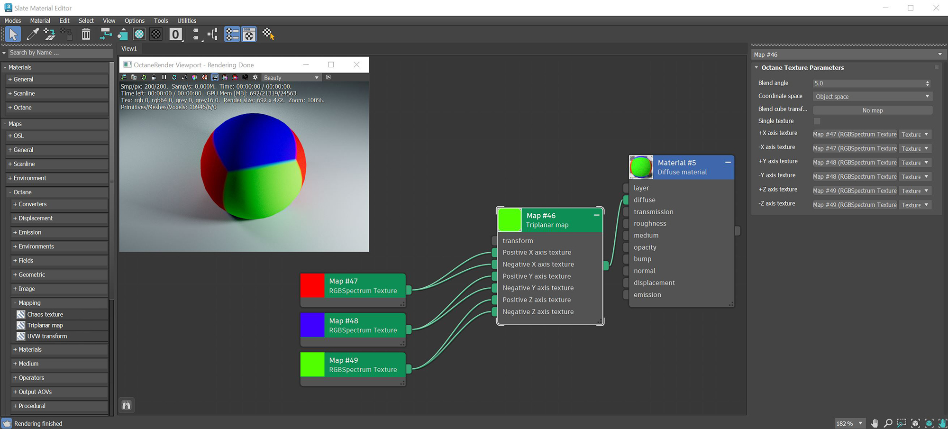Toggle Show Shaded Material in Viewport icon
Screen dimensions: 948x429
pyautogui.click(x=139, y=34)
